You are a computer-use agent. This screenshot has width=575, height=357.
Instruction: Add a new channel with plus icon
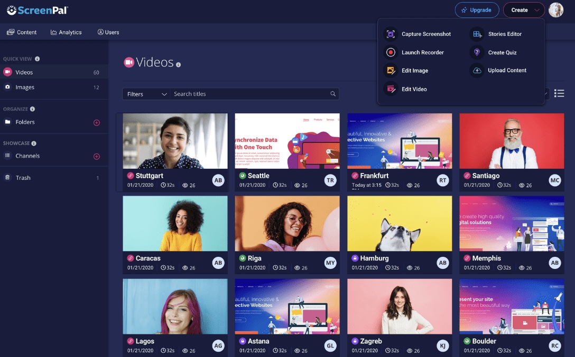(96, 157)
